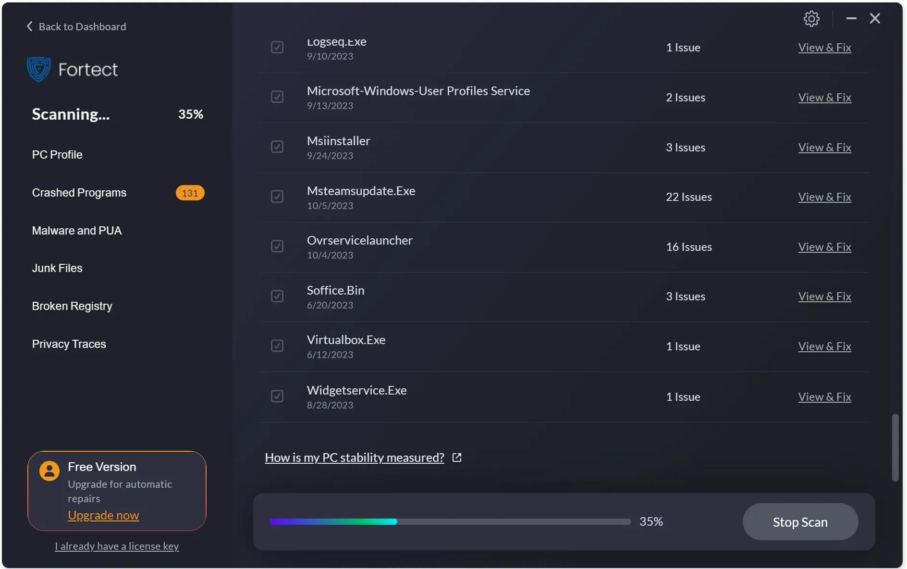Viewport: 907px width, 569px height.
Task: Click the Upgrade now link
Action: (x=103, y=515)
